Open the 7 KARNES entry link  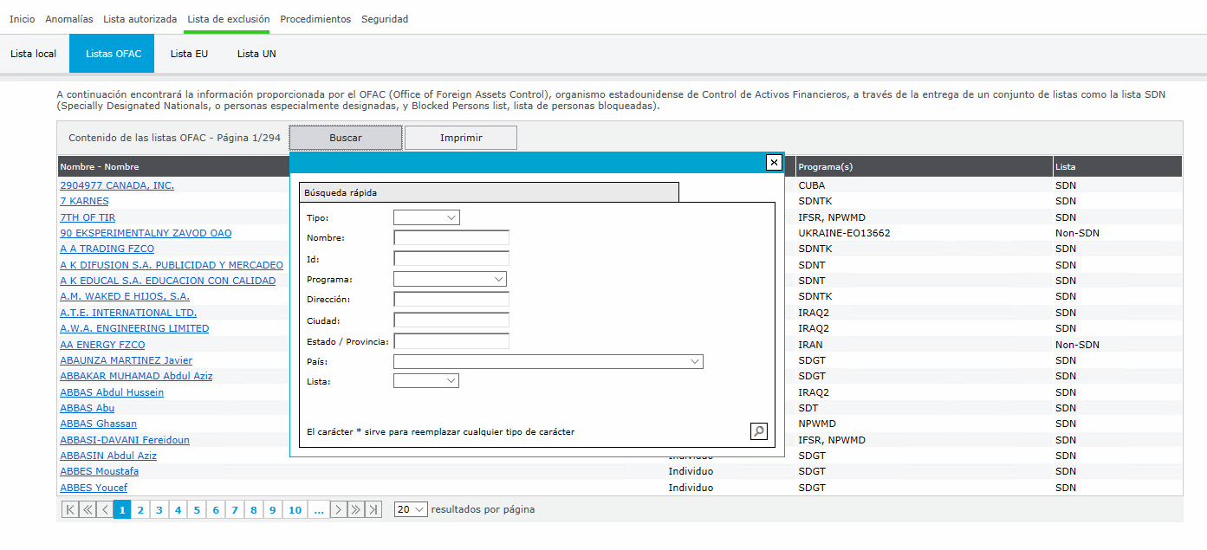click(84, 201)
